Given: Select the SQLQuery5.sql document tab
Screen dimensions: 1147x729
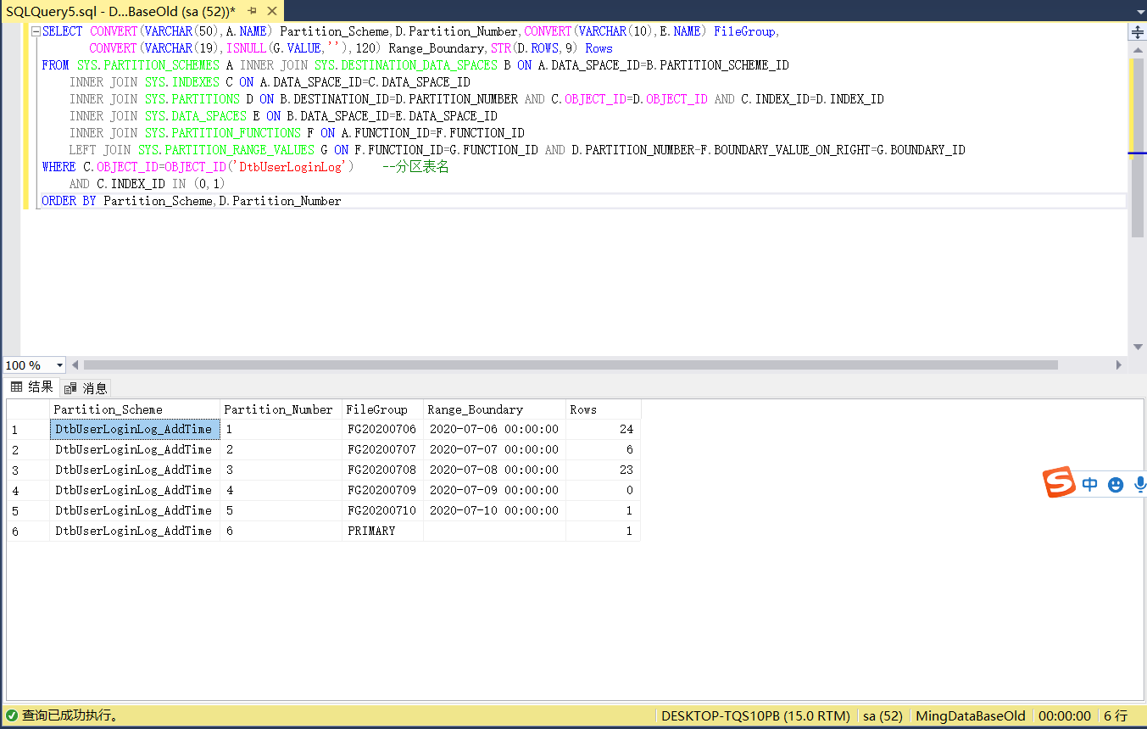Looking at the screenshot, I should click(121, 11).
